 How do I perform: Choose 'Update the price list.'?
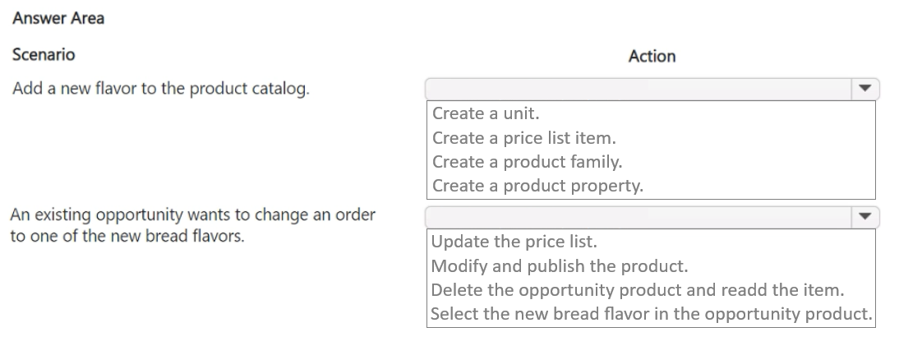click(514, 242)
